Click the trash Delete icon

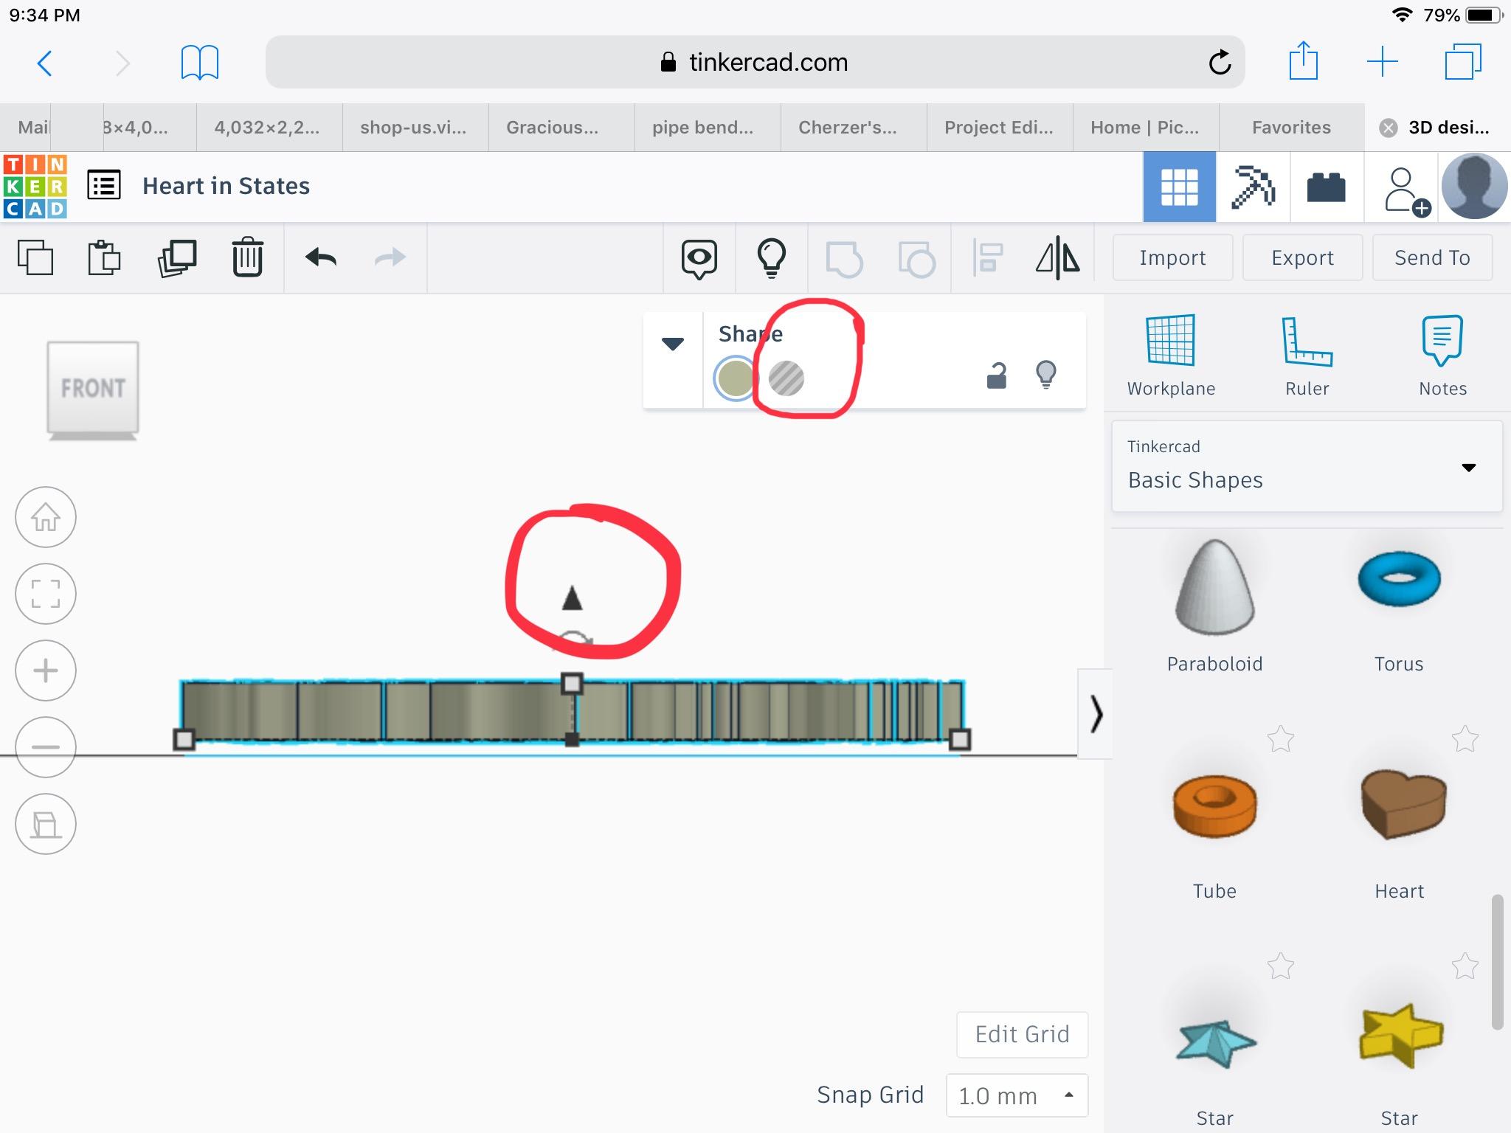[x=247, y=257]
